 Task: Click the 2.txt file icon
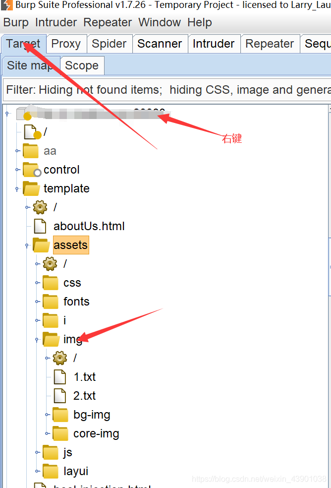(x=60, y=396)
